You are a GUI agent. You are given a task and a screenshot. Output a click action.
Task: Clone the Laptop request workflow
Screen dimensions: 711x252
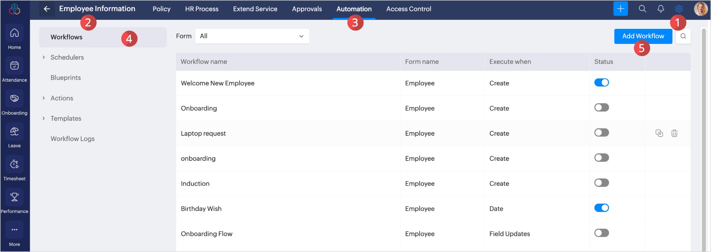pos(659,133)
